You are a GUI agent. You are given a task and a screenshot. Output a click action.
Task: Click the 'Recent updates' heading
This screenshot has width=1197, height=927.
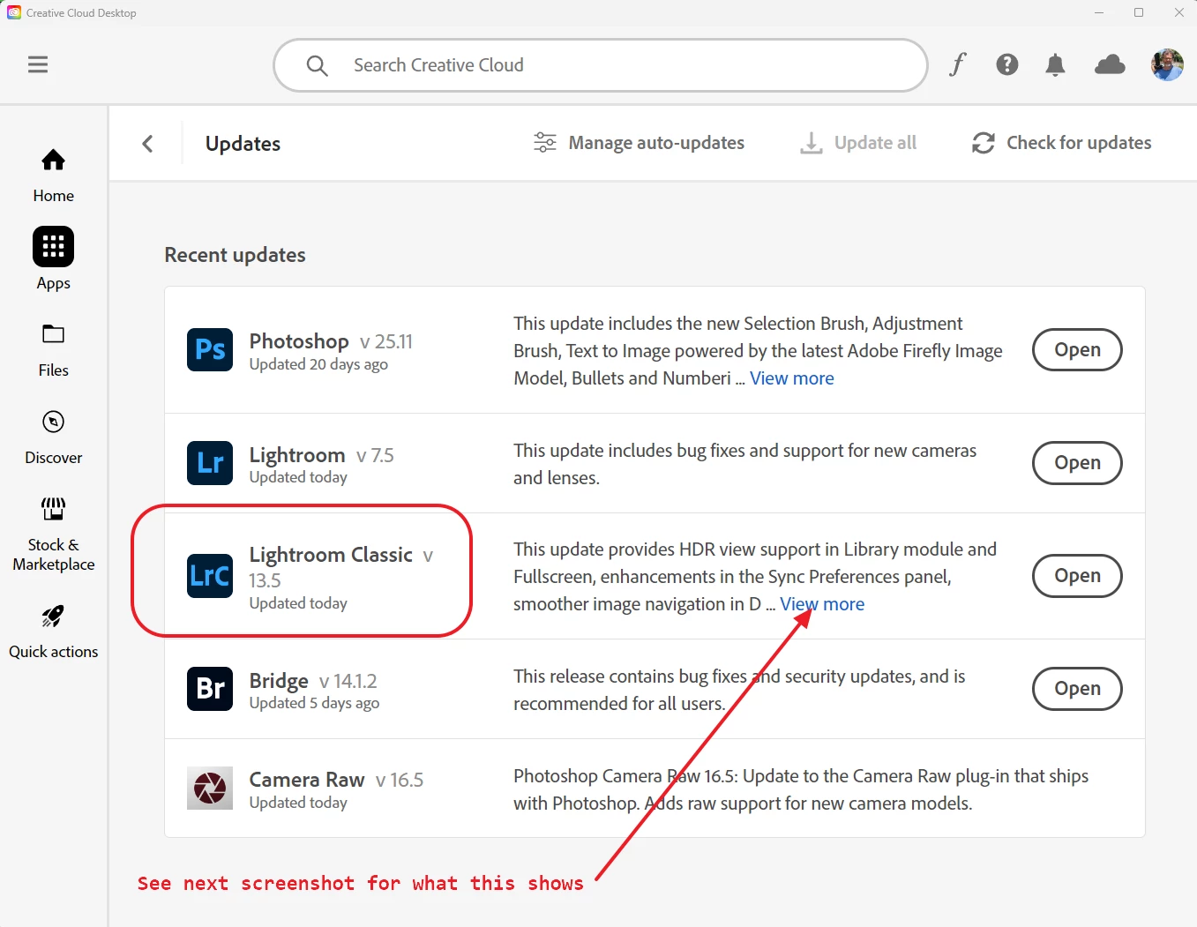pos(235,255)
